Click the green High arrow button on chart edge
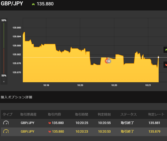Viewport: 167px width, 141px height. [165, 50]
